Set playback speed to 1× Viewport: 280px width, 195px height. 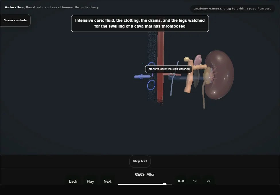[195, 181]
